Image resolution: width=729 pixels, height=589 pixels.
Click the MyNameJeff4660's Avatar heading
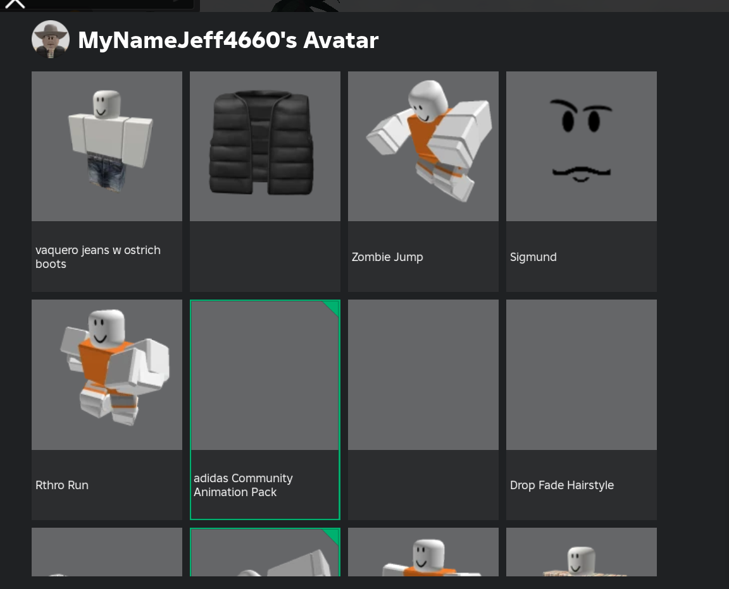tap(228, 40)
